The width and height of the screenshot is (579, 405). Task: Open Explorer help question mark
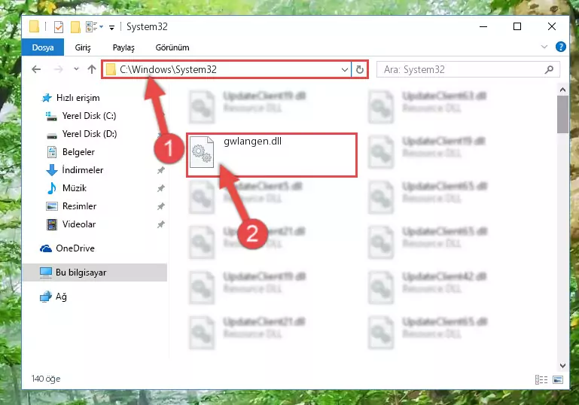coord(560,47)
